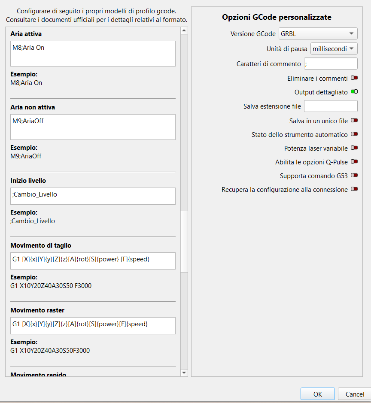Turn on Stato dello strumento automatico
This screenshot has width=371, height=403.
(354, 134)
